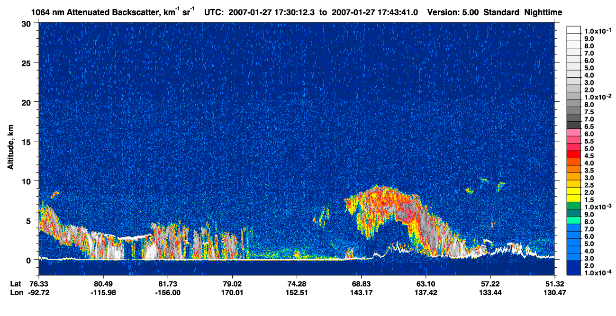The height and width of the screenshot is (316, 616).
Task: Click the longitude value '133.44'
Action: [490, 292]
